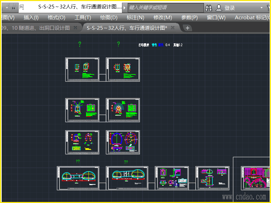The height and width of the screenshot is (203, 271).
Task: Click the partially visible magenta sheet at the right edge
Action: coord(255,178)
